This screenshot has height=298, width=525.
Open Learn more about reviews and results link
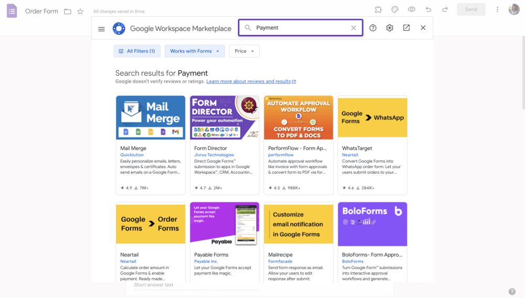coord(251,81)
